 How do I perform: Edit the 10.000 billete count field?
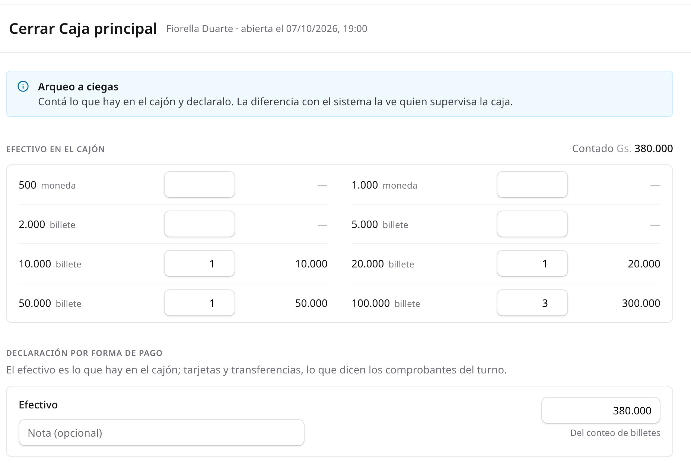(x=200, y=263)
